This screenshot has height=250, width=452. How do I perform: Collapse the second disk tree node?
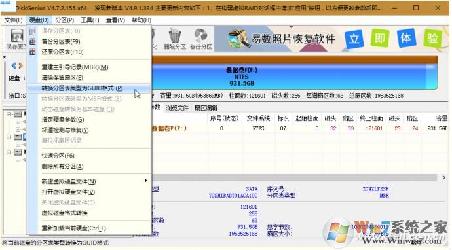9,137
